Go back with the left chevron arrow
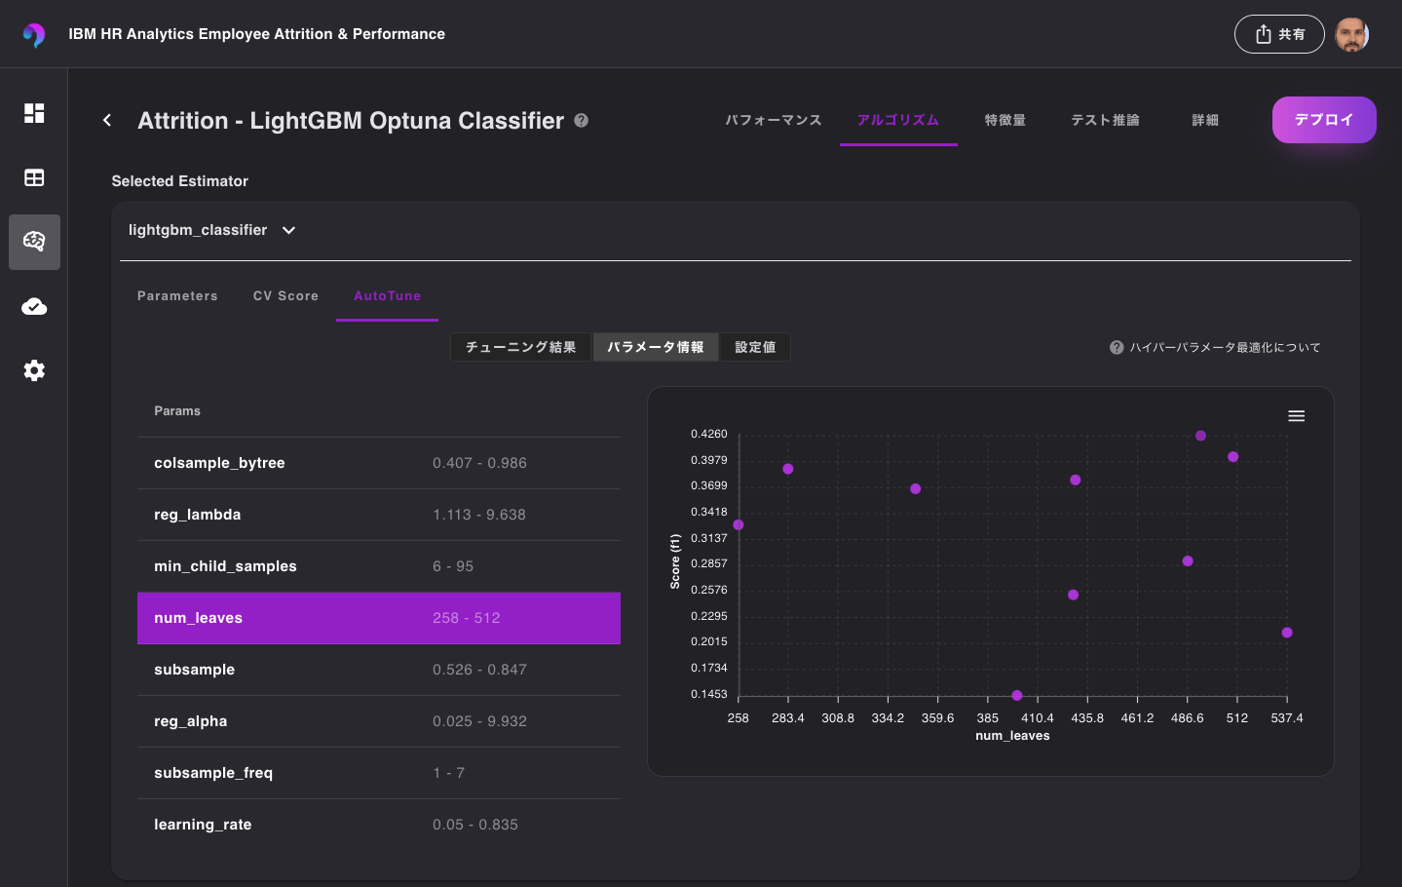Viewport: 1402px width, 887px height. [107, 120]
